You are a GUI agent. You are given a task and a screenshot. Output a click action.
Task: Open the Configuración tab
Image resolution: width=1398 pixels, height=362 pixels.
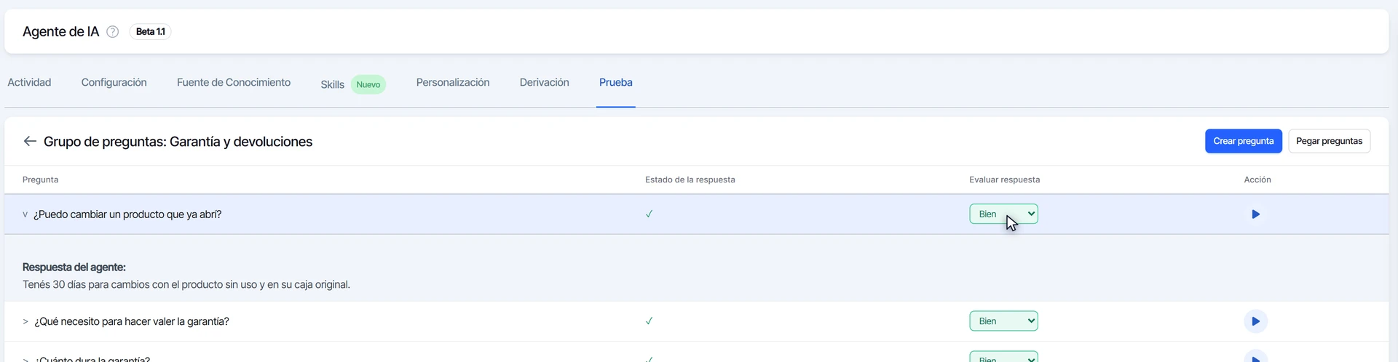pyautogui.click(x=114, y=82)
